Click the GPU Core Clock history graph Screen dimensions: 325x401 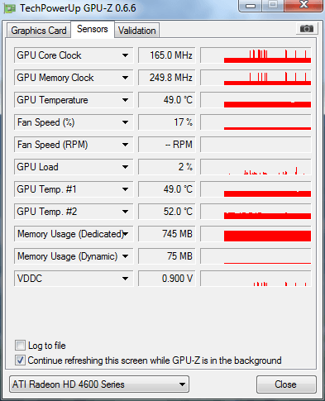click(x=256, y=55)
